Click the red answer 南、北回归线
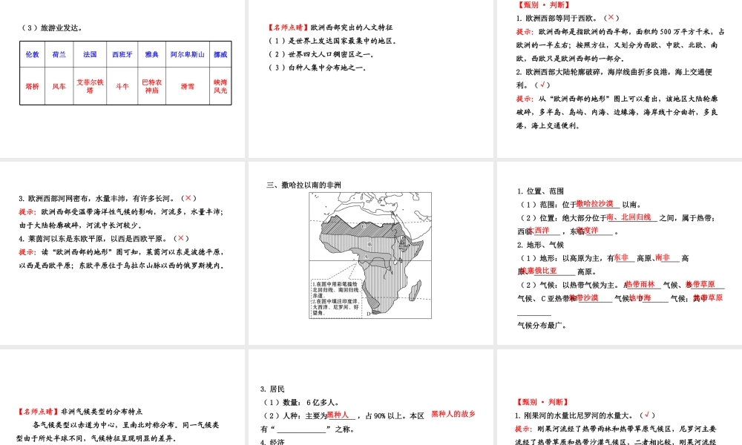The width and height of the screenshot is (742, 445). click(x=628, y=217)
